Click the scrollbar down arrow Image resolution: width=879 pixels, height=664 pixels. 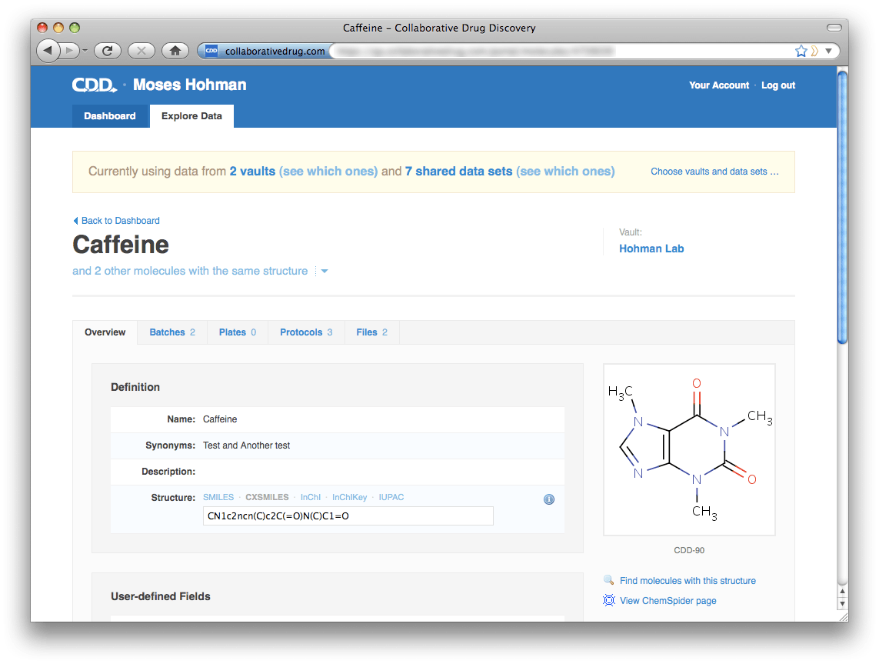[842, 604]
